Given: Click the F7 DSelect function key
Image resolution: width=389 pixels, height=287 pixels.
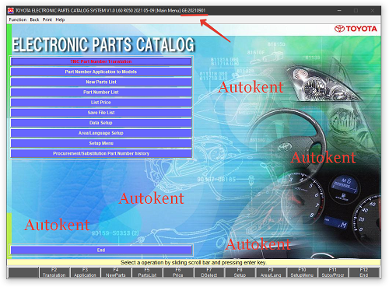Looking at the screenshot, I should (x=209, y=272).
